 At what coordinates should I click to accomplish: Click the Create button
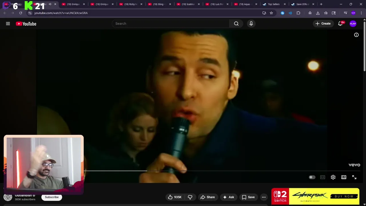[323, 24]
